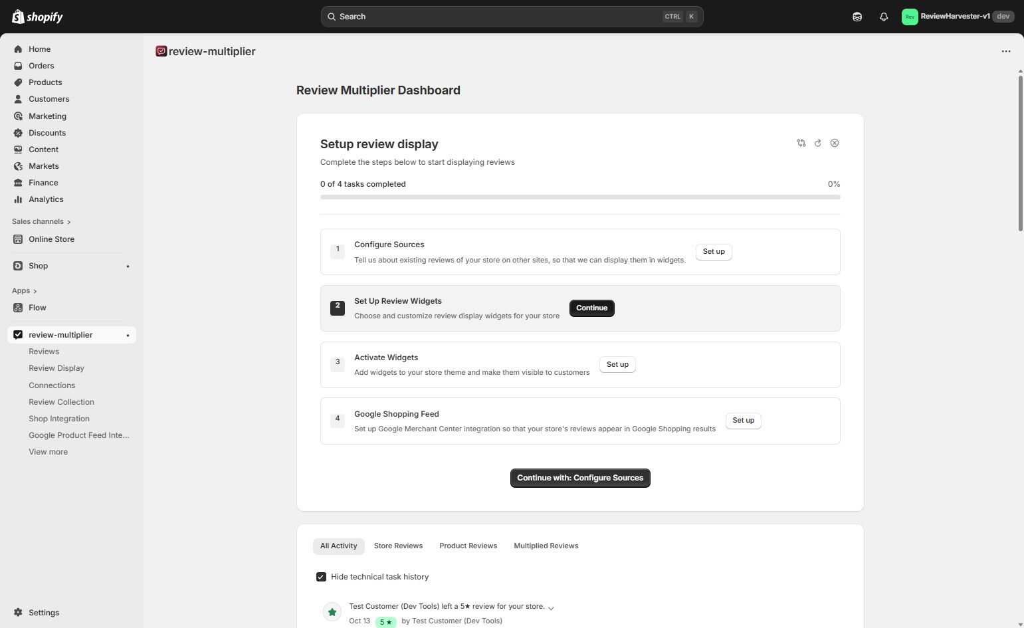Click the Online Store icon
The height and width of the screenshot is (628, 1024).
pos(18,239)
